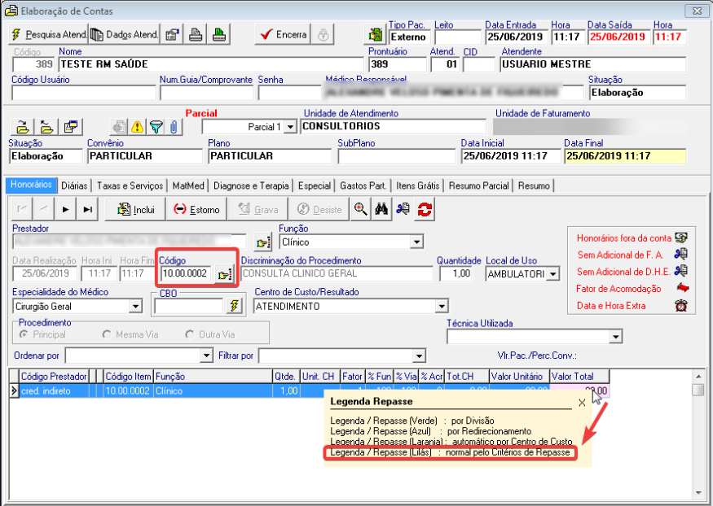This screenshot has width=713, height=506.
Task: Click the Prestador lookup hand icon
Action: tap(263, 242)
